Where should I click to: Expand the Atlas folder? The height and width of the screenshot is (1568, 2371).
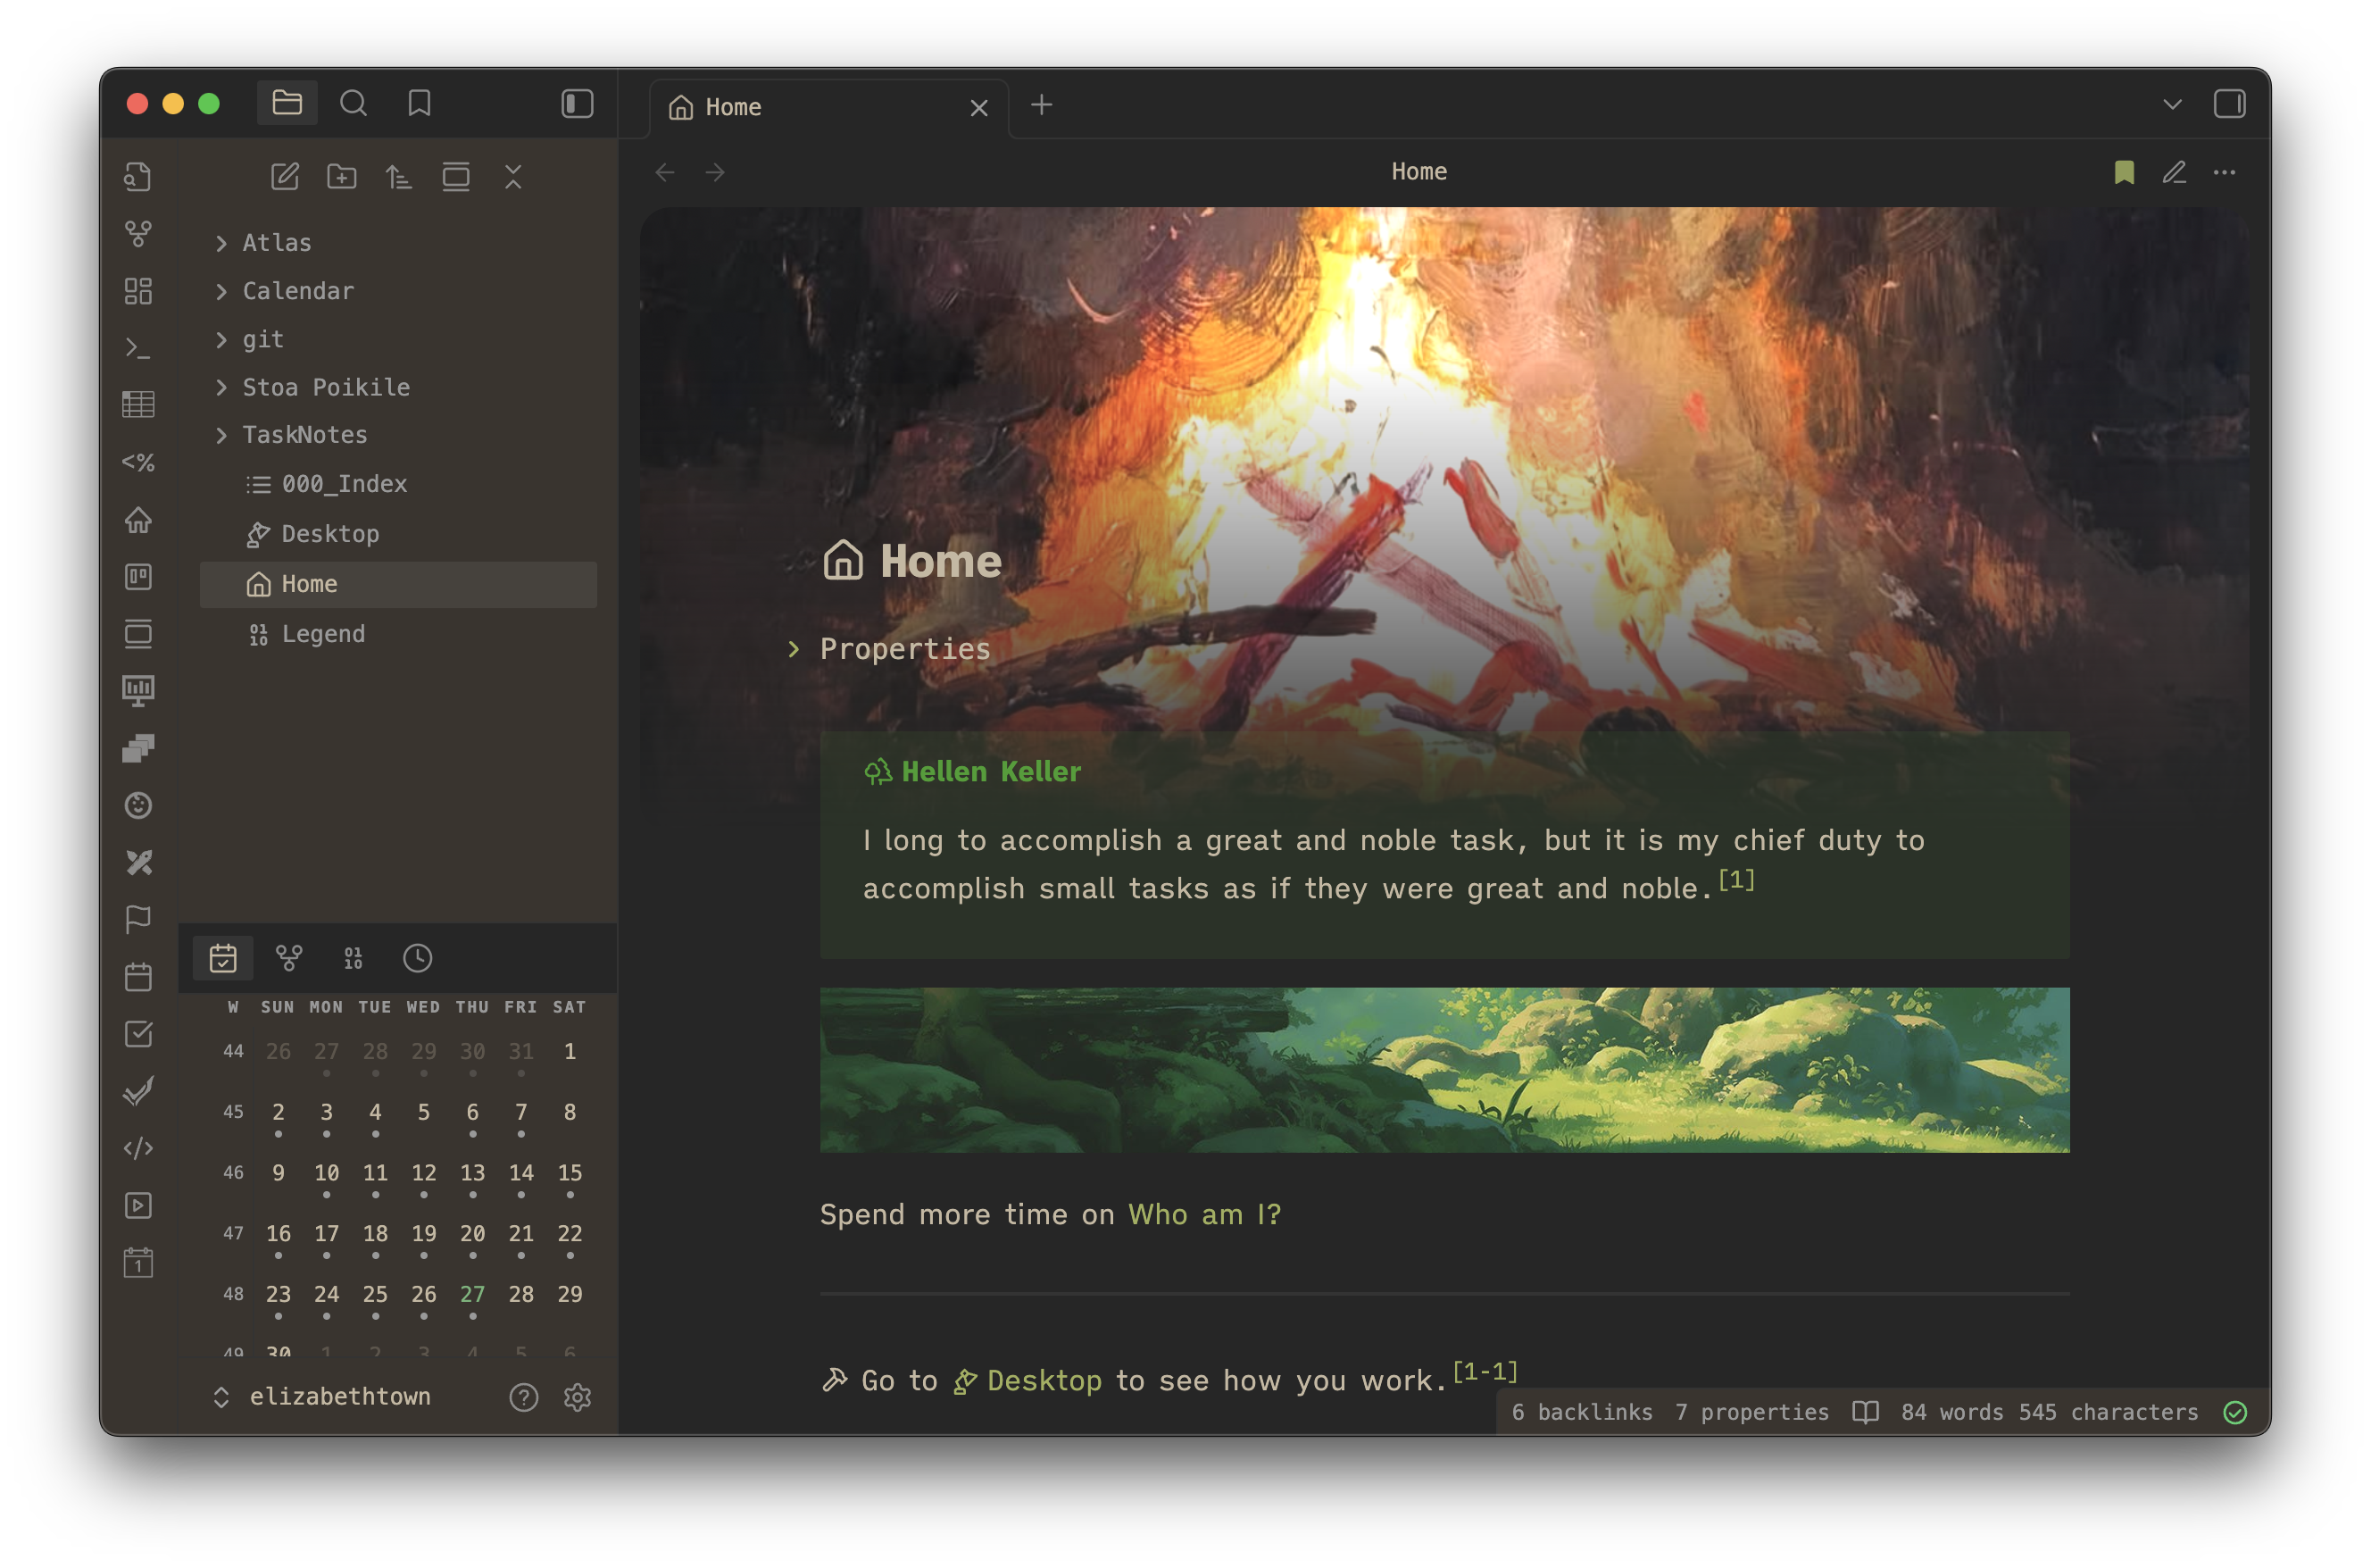coord(276,243)
